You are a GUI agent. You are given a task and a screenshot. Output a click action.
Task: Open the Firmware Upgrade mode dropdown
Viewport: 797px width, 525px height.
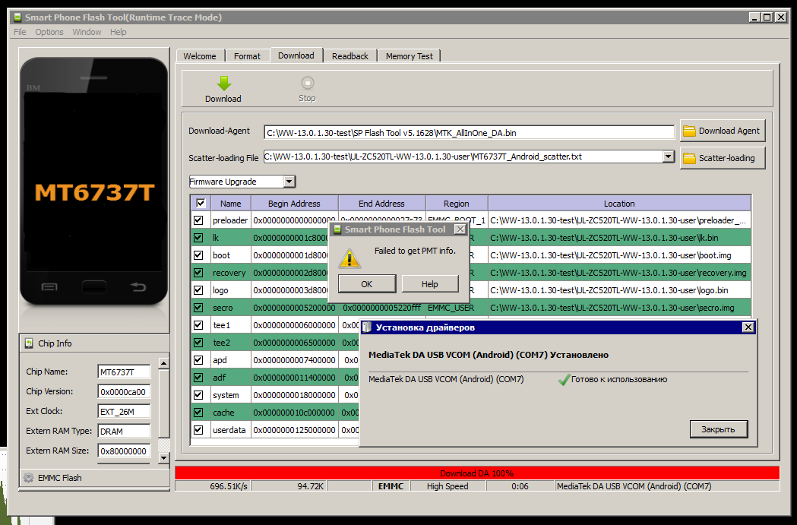289,182
